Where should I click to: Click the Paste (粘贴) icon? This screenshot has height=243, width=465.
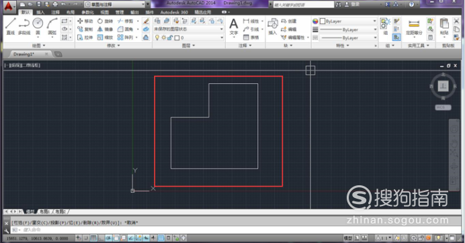click(444, 27)
